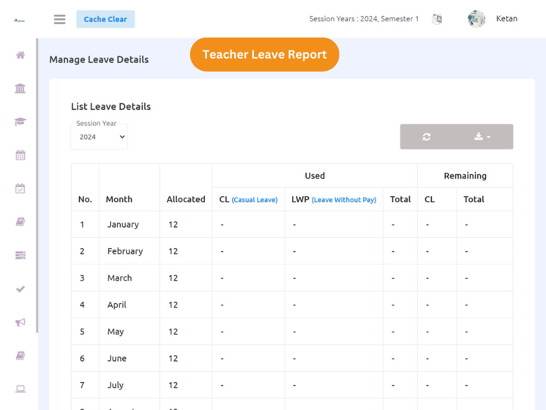Viewport: 546px width, 410px height.
Task: Click the language translate icon in the header
Action: 437,19
